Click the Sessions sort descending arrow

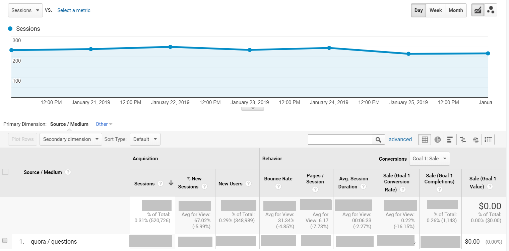[x=171, y=183]
